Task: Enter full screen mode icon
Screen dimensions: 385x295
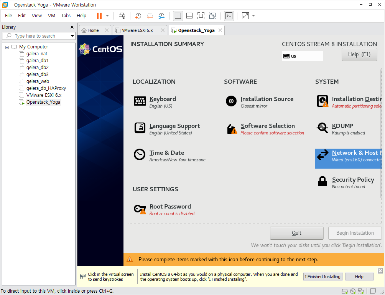Action: point(201,16)
